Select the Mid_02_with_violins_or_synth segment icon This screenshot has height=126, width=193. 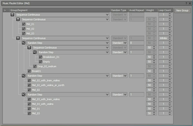[x=29, y=85]
